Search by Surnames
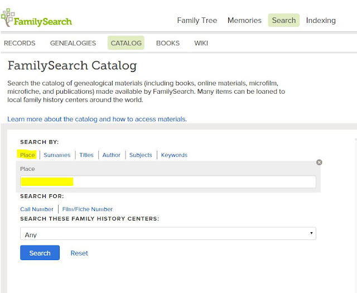 point(57,155)
